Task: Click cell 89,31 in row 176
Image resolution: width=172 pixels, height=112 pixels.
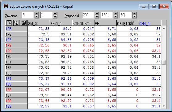Action: click(61, 34)
